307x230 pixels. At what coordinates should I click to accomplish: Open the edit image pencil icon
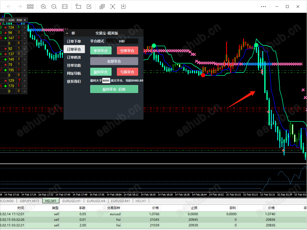(89, 7)
